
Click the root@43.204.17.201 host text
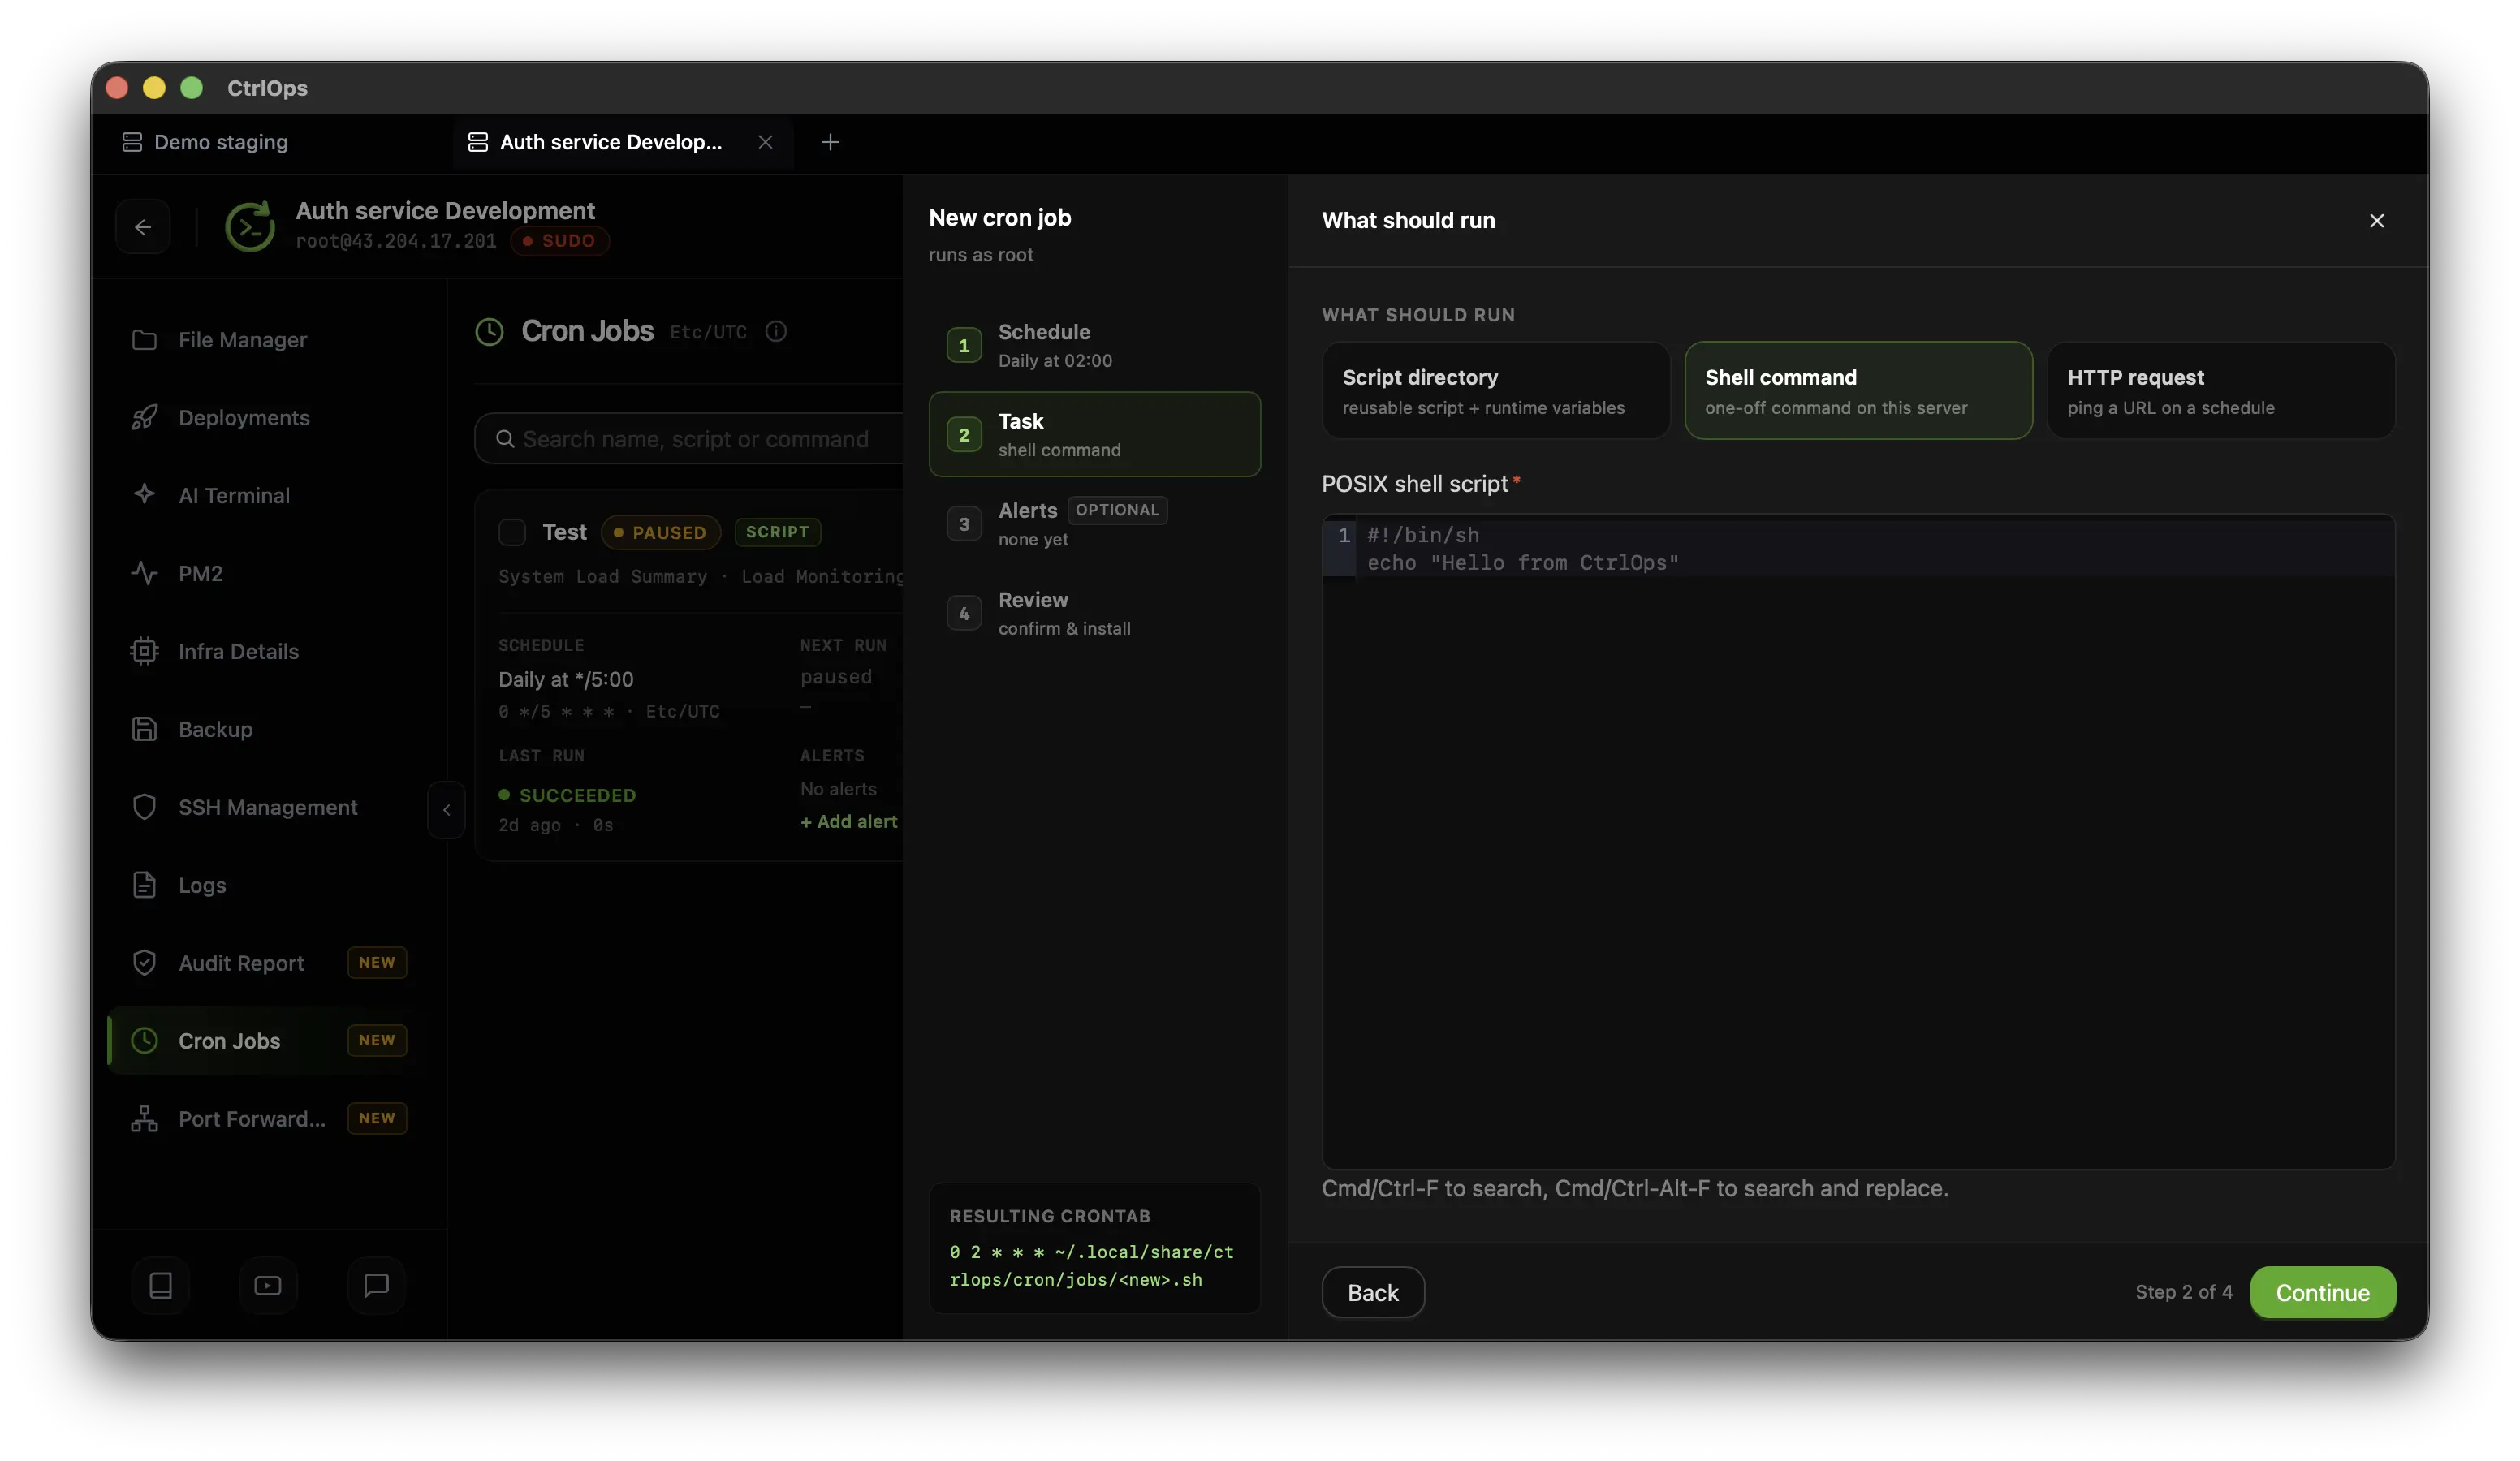click(396, 241)
